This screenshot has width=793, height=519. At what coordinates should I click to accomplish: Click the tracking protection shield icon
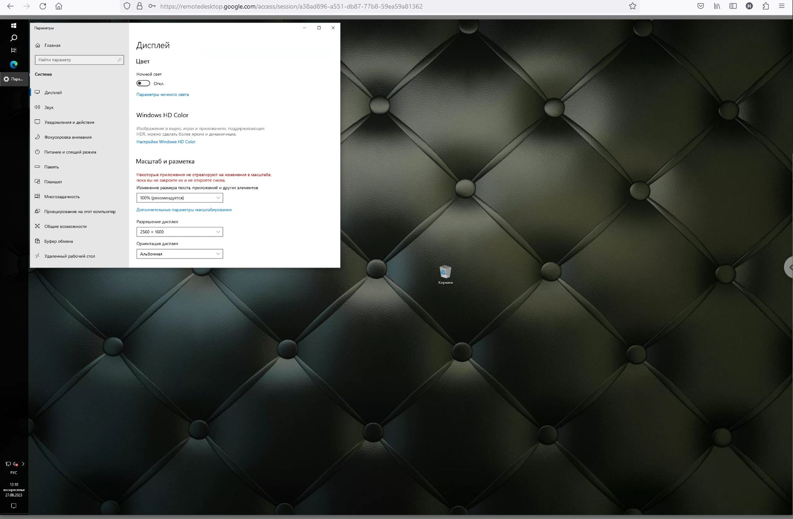click(127, 6)
